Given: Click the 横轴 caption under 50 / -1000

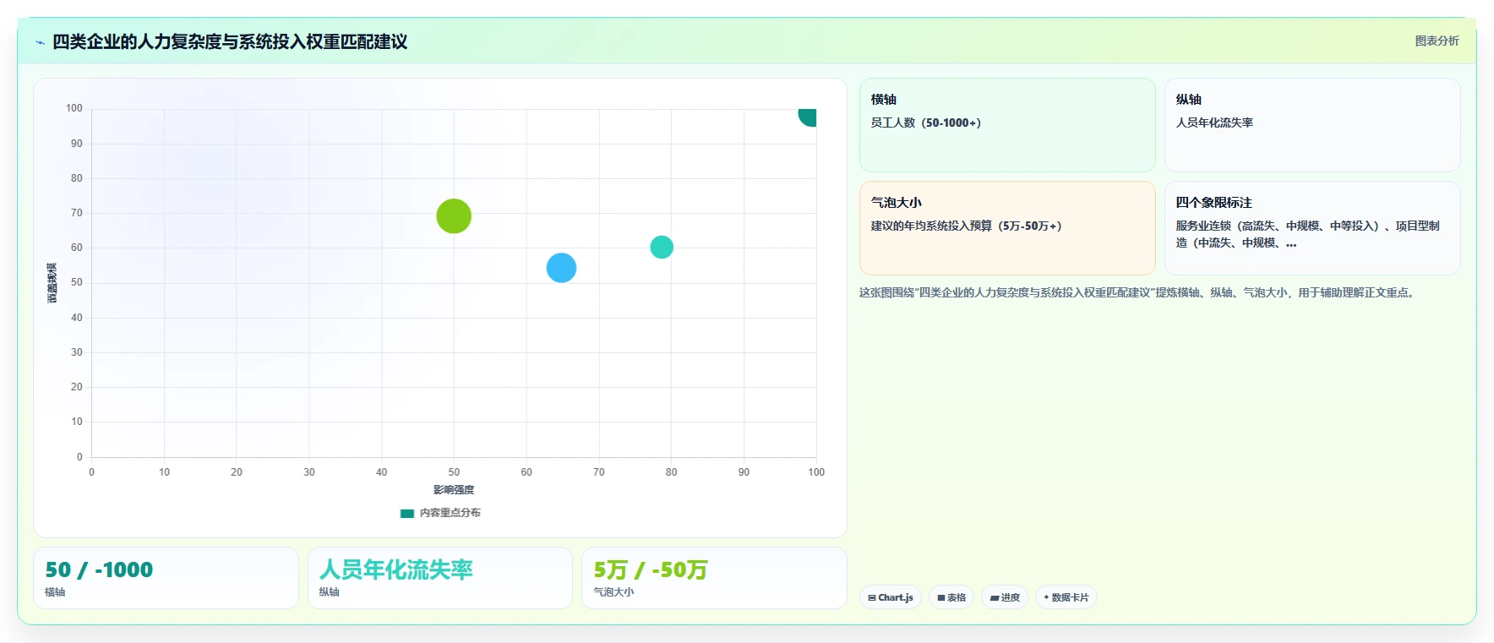Looking at the screenshot, I should 55,592.
